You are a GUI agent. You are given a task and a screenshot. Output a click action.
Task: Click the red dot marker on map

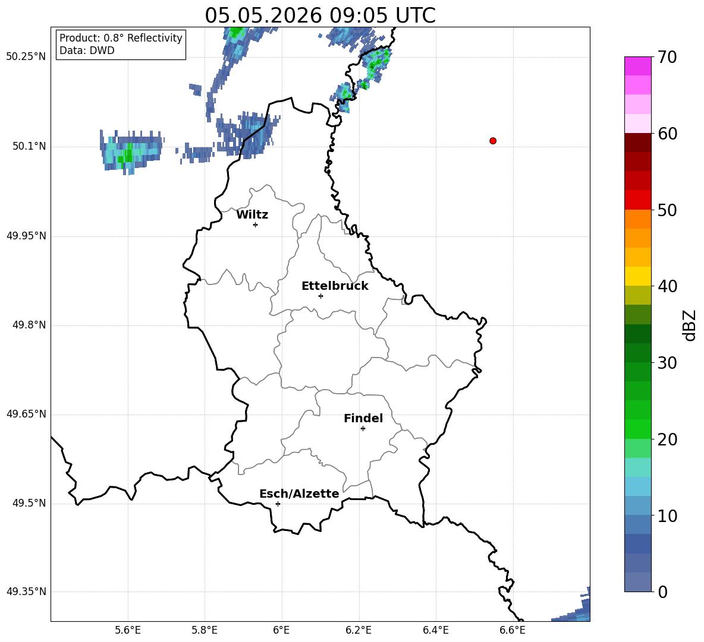(493, 141)
